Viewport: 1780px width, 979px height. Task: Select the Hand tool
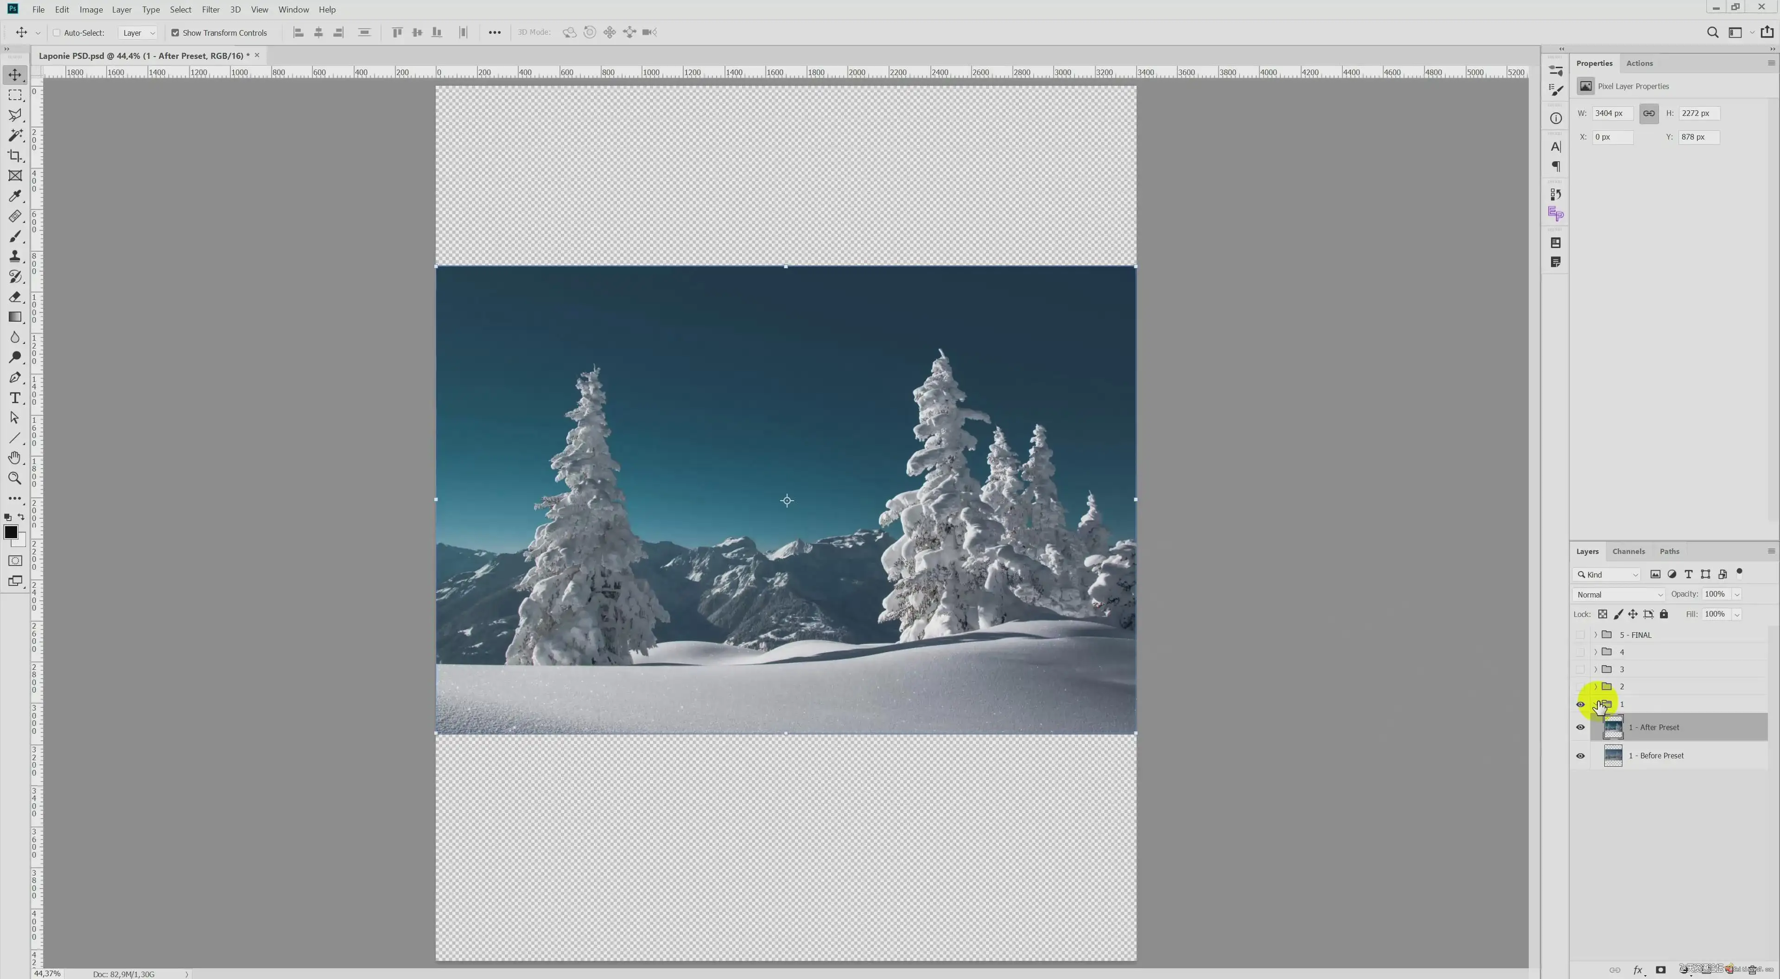coord(14,458)
